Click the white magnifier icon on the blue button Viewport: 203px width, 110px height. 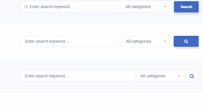pyautogui.click(x=186, y=41)
